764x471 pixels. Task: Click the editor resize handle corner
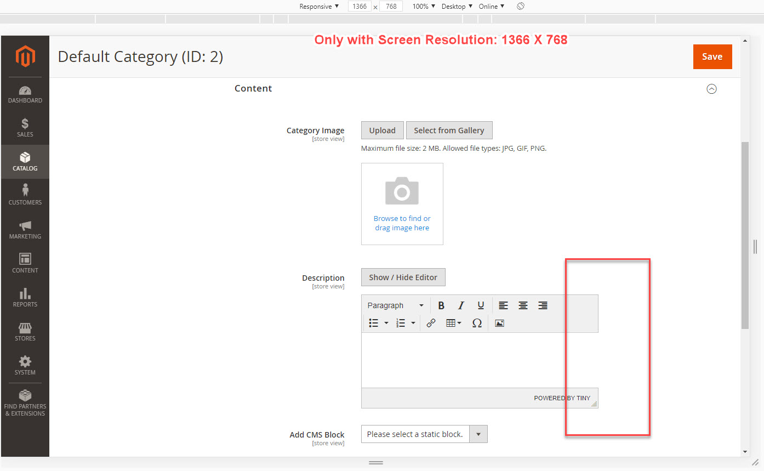tap(594, 404)
